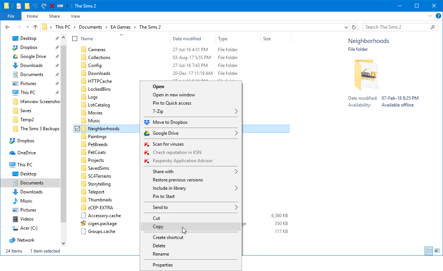The image size is (443, 271).
Task: Click the red Delete icon in title bar
Action: (52, 6)
